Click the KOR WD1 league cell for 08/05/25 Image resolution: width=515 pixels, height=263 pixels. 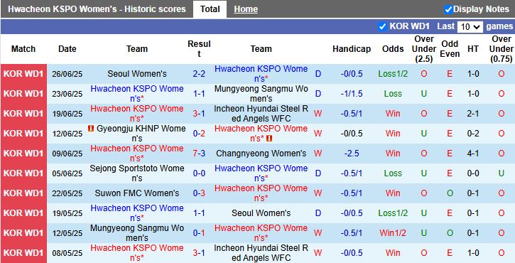(x=23, y=253)
